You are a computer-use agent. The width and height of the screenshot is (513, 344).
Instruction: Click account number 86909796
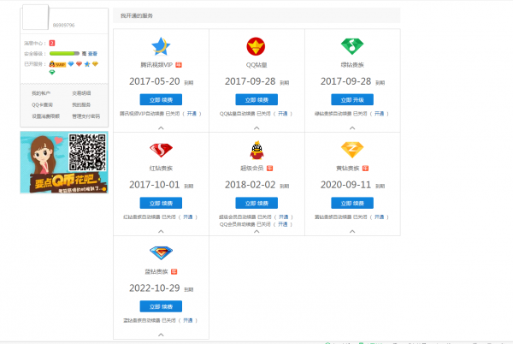(64, 25)
